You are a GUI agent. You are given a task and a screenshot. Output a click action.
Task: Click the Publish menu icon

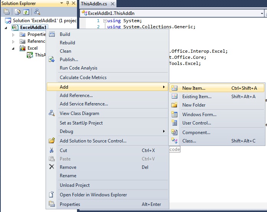coord(52,60)
